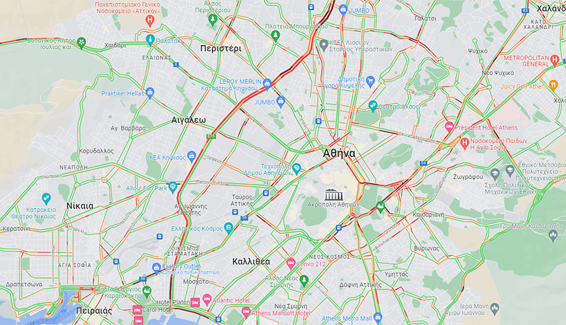
Task: Click the Acropolis of Athens monument icon
Action: coord(333,195)
